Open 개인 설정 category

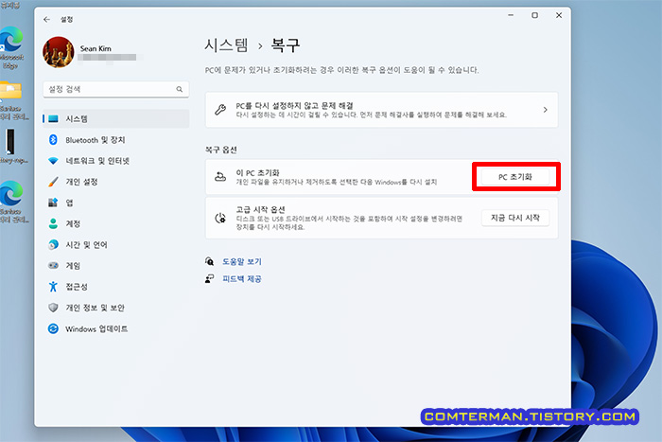coord(81,182)
